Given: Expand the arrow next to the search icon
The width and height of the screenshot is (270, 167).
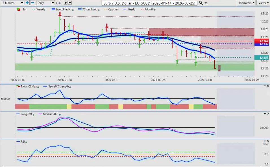Looking at the screenshot, I should pos(206,3).
